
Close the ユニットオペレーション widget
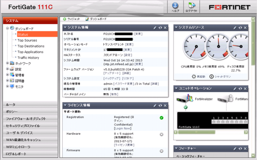[x=245, y=89]
